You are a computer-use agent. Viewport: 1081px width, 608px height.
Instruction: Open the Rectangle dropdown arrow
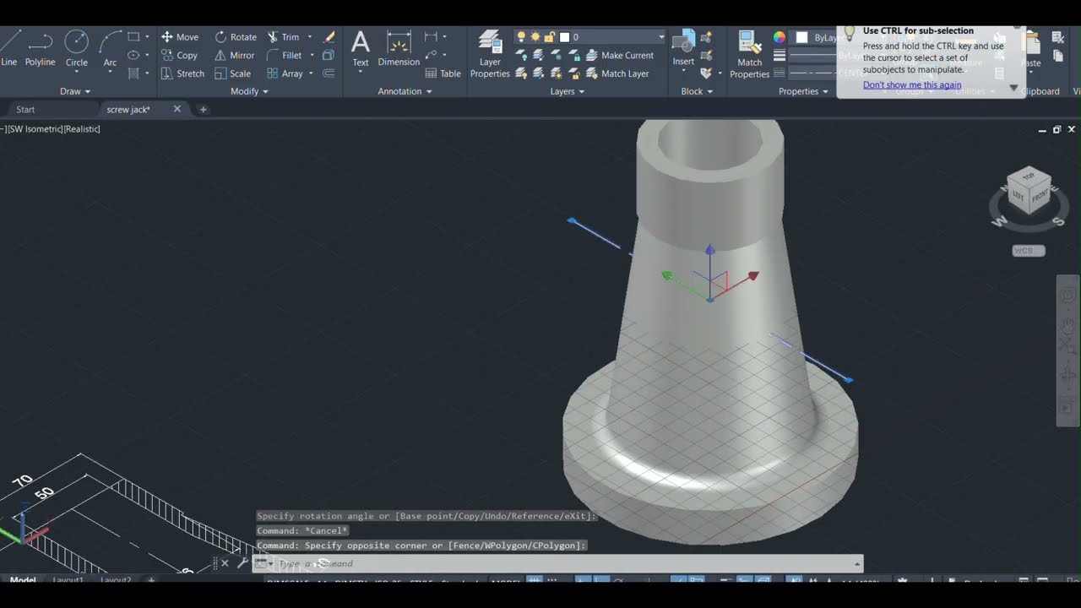(147, 37)
